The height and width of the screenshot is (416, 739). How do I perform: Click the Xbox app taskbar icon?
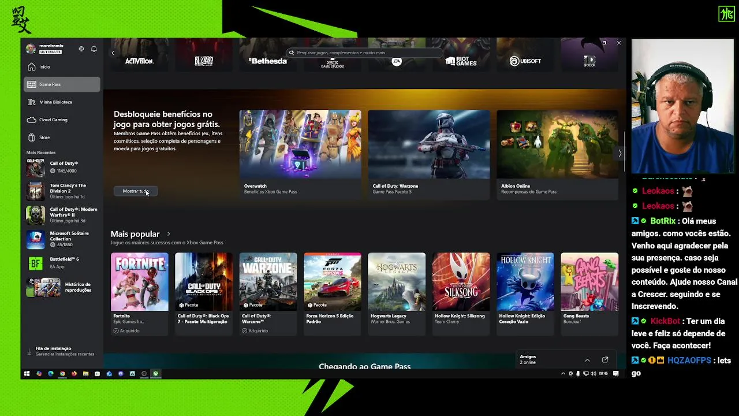155,374
